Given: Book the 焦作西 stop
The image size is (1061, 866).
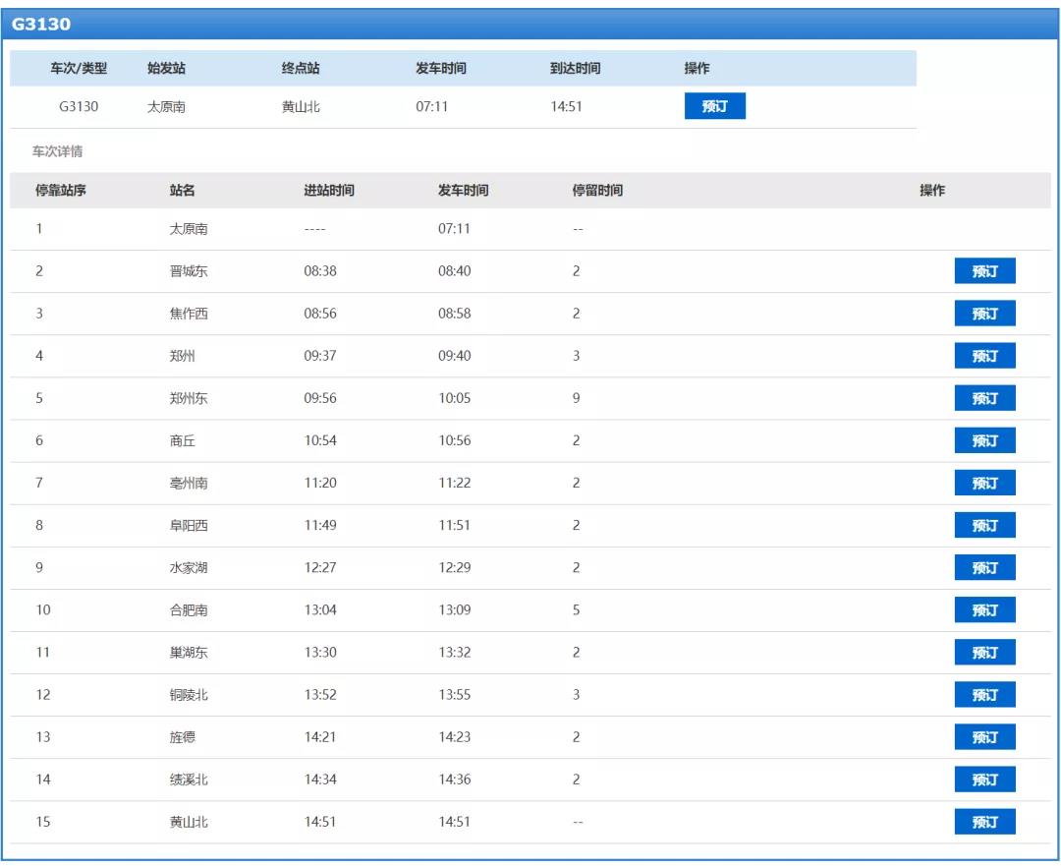Looking at the screenshot, I should 984,314.
